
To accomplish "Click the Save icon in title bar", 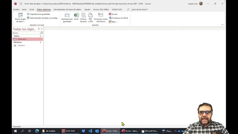I will 21,4.
